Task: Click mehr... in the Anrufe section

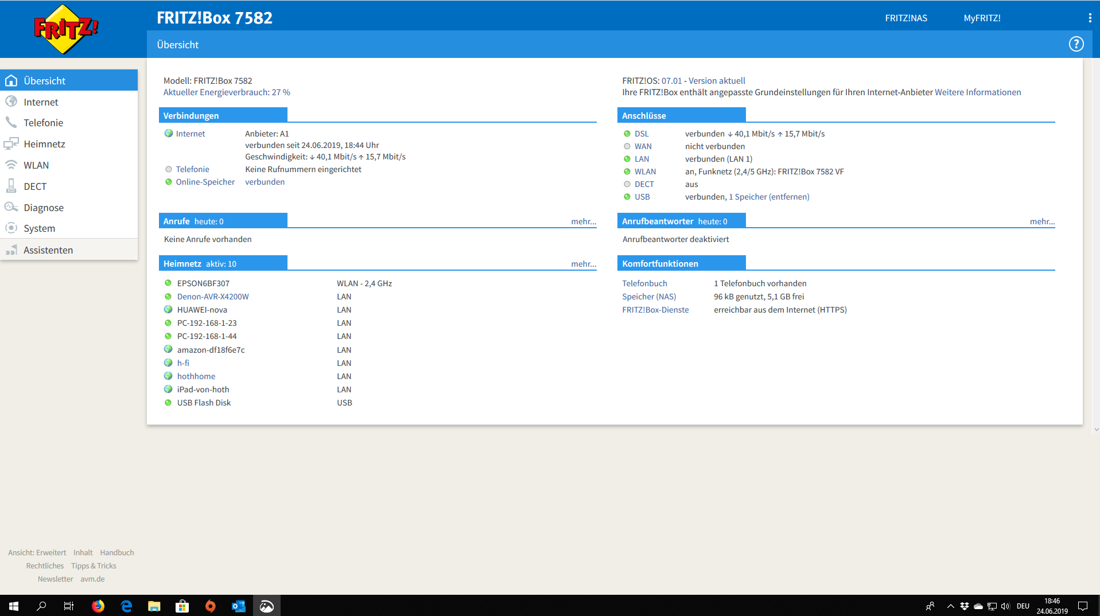Action: click(584, 221)
